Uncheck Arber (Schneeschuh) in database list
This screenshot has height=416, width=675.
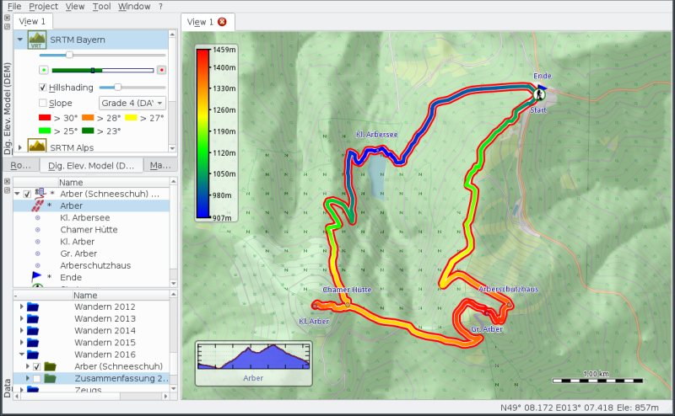coord(37,366)
